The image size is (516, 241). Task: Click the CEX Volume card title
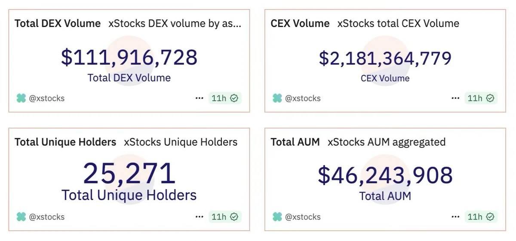[300, 23]
